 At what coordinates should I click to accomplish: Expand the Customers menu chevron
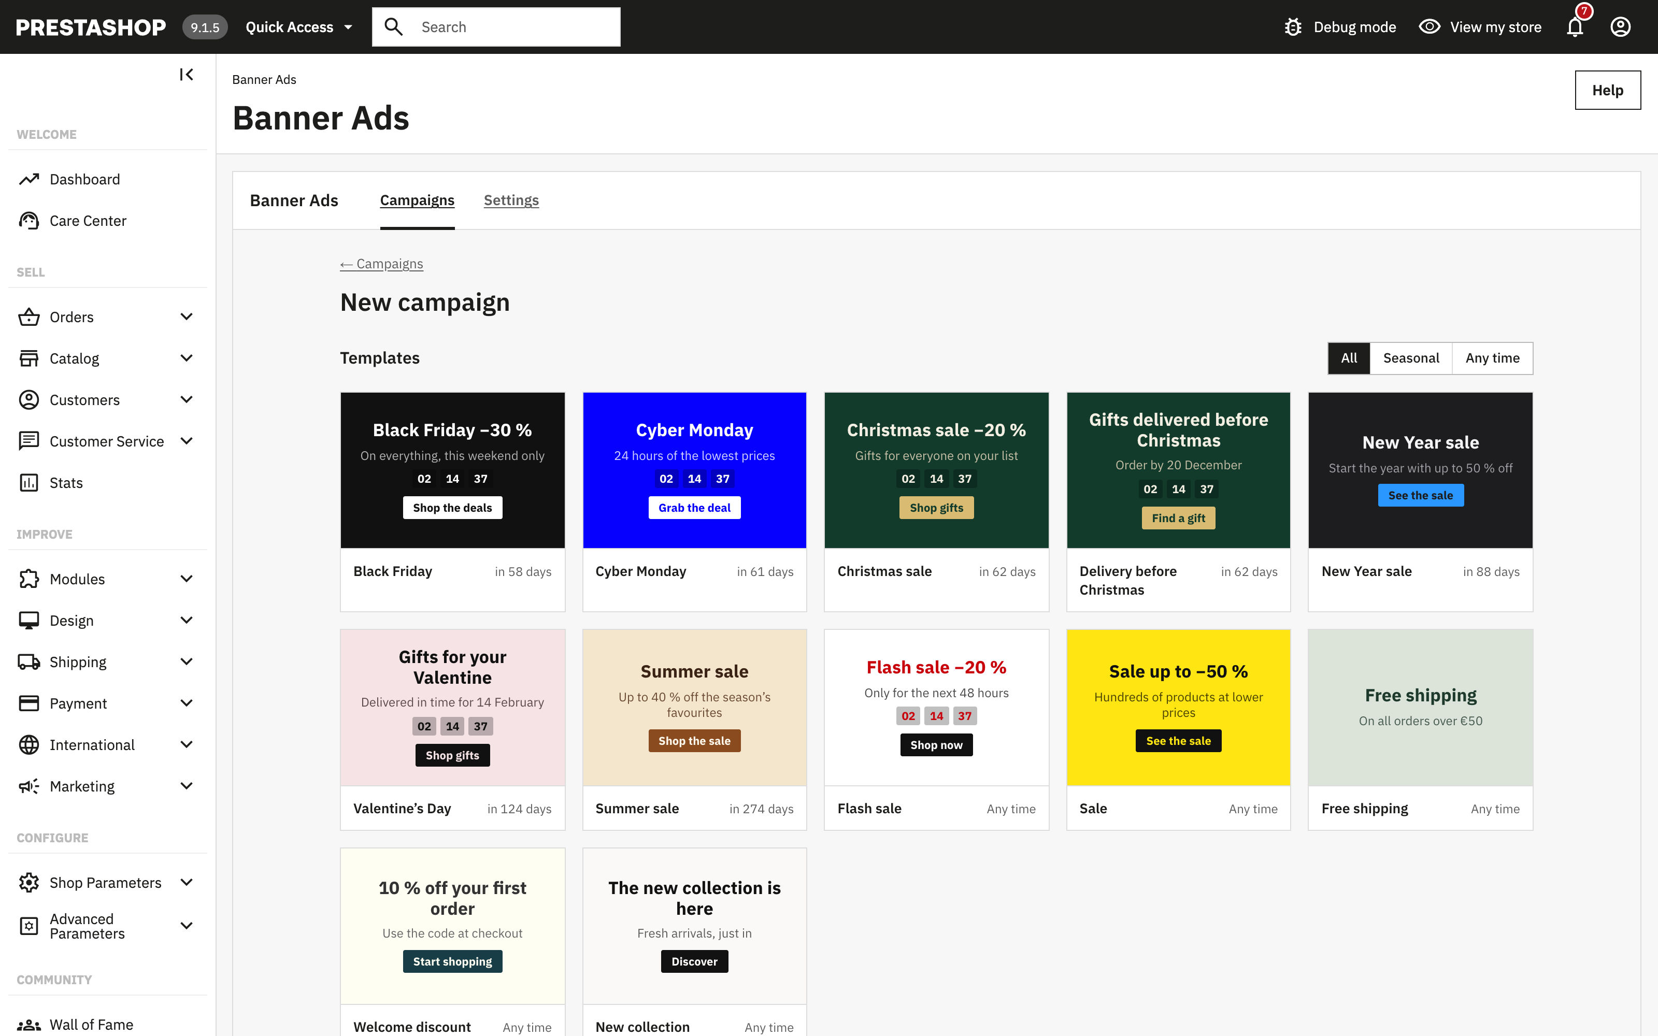187,399
